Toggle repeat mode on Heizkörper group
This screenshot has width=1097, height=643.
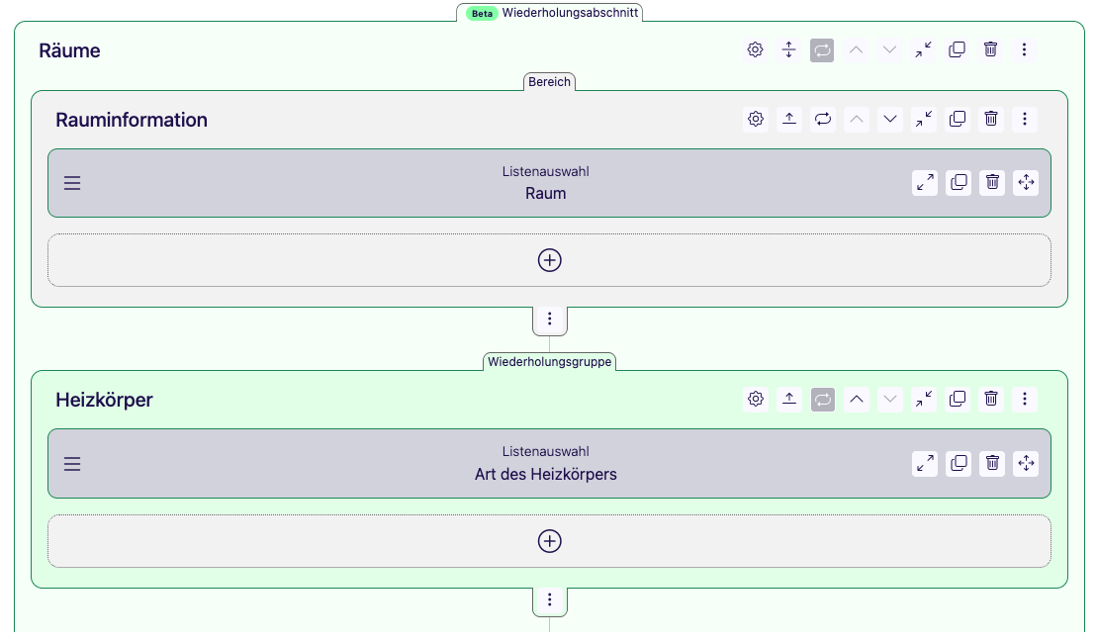click(x=823, y=399)
